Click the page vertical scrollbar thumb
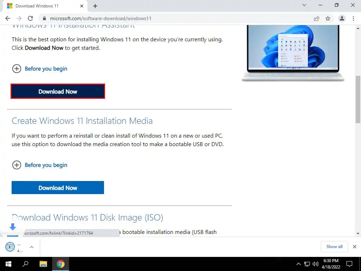The height and width of the screenshot is (271, 361). coord(358,100)
